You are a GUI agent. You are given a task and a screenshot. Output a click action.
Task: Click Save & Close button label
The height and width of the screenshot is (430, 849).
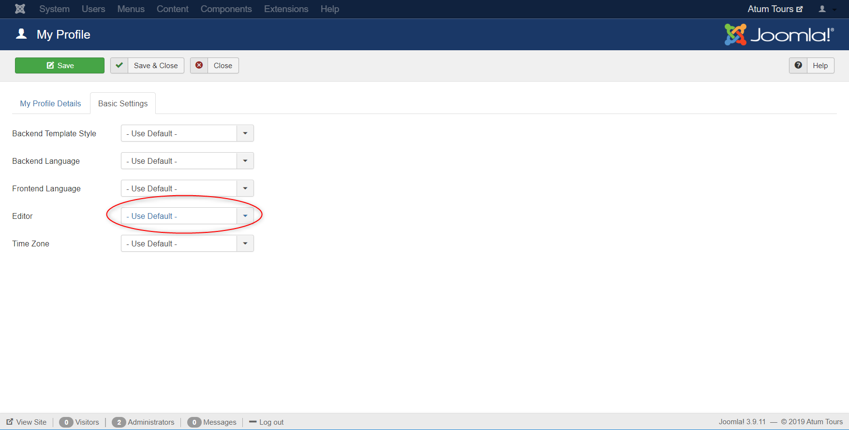click(156, 65)
